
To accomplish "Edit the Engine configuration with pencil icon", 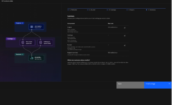I will 125,28.
